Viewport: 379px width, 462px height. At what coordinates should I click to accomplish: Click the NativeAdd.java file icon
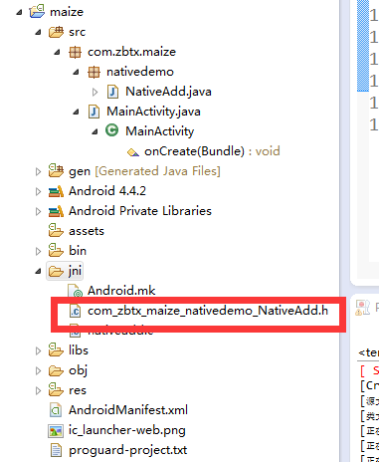click(113, 92)
